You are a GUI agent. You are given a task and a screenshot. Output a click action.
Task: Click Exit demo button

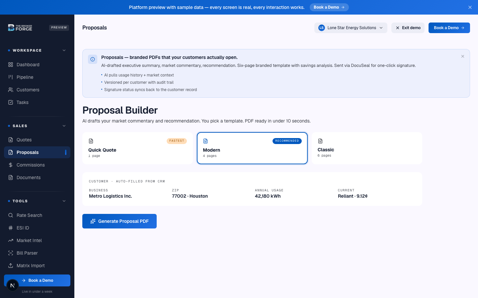click(x=408, y=28)
